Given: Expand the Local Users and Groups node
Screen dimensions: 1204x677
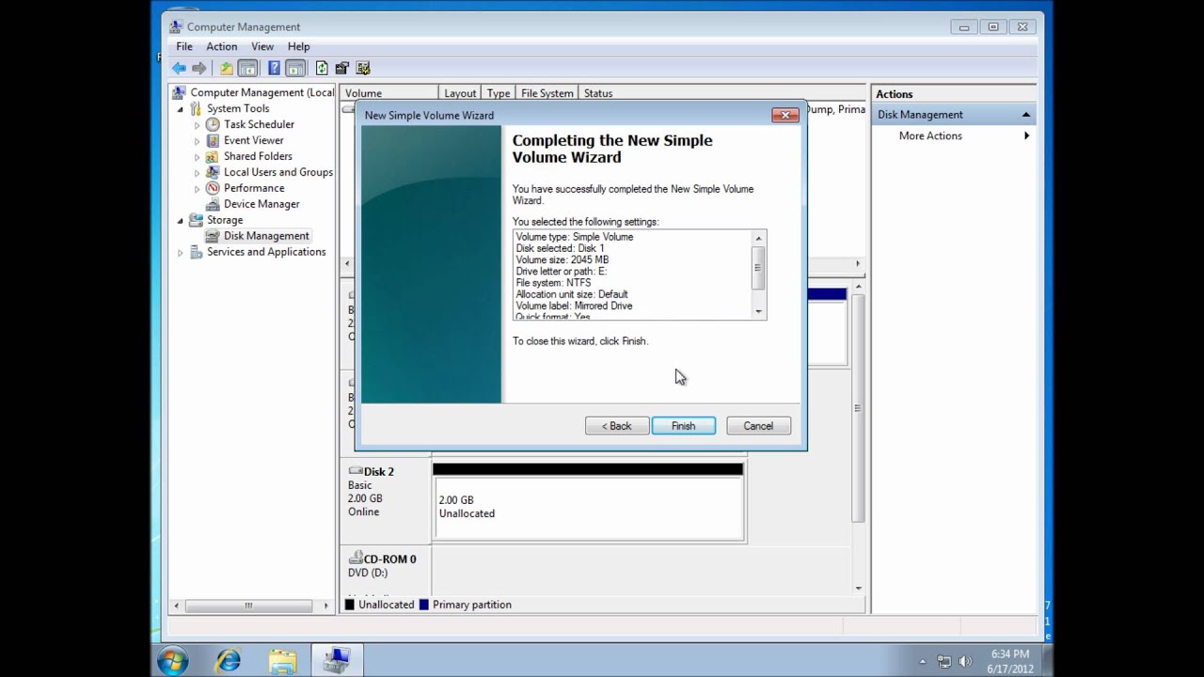Looking at the screenshot, I should point(198,173).
